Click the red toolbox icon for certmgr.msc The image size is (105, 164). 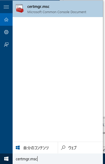coord(19,9)
